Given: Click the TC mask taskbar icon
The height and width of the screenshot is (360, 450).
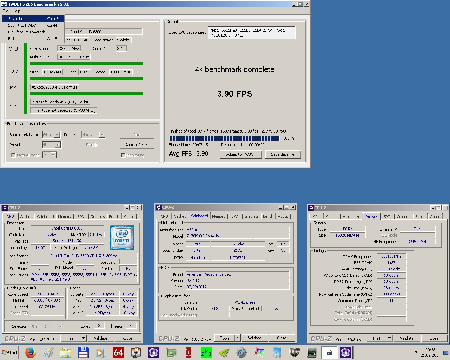Looking at the screenshot, I should coord(294,352).
